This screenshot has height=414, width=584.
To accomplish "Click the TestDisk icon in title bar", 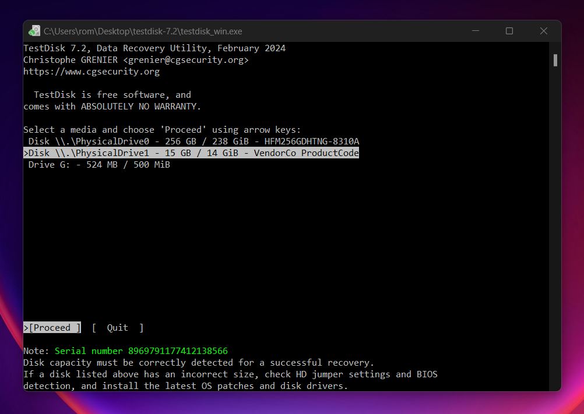I will tap(34, 31).
